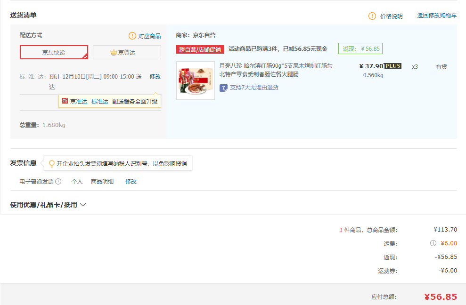The height and width of the screenshot is (305, 466).
Task: Click the 0.560kg item weight
Action: pos(373,75)
